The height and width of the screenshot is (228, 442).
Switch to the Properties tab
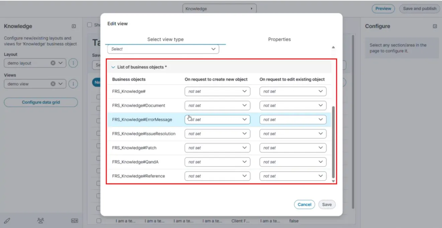[280, 39]
